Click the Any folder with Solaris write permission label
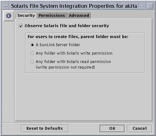The width and height of the screenshot is (156, 136). click(x=74, y=53)
